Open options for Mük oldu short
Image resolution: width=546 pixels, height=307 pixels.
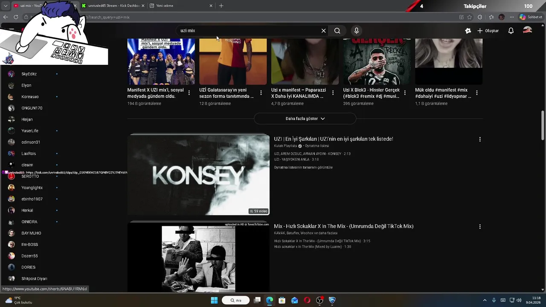click(477, 93)
